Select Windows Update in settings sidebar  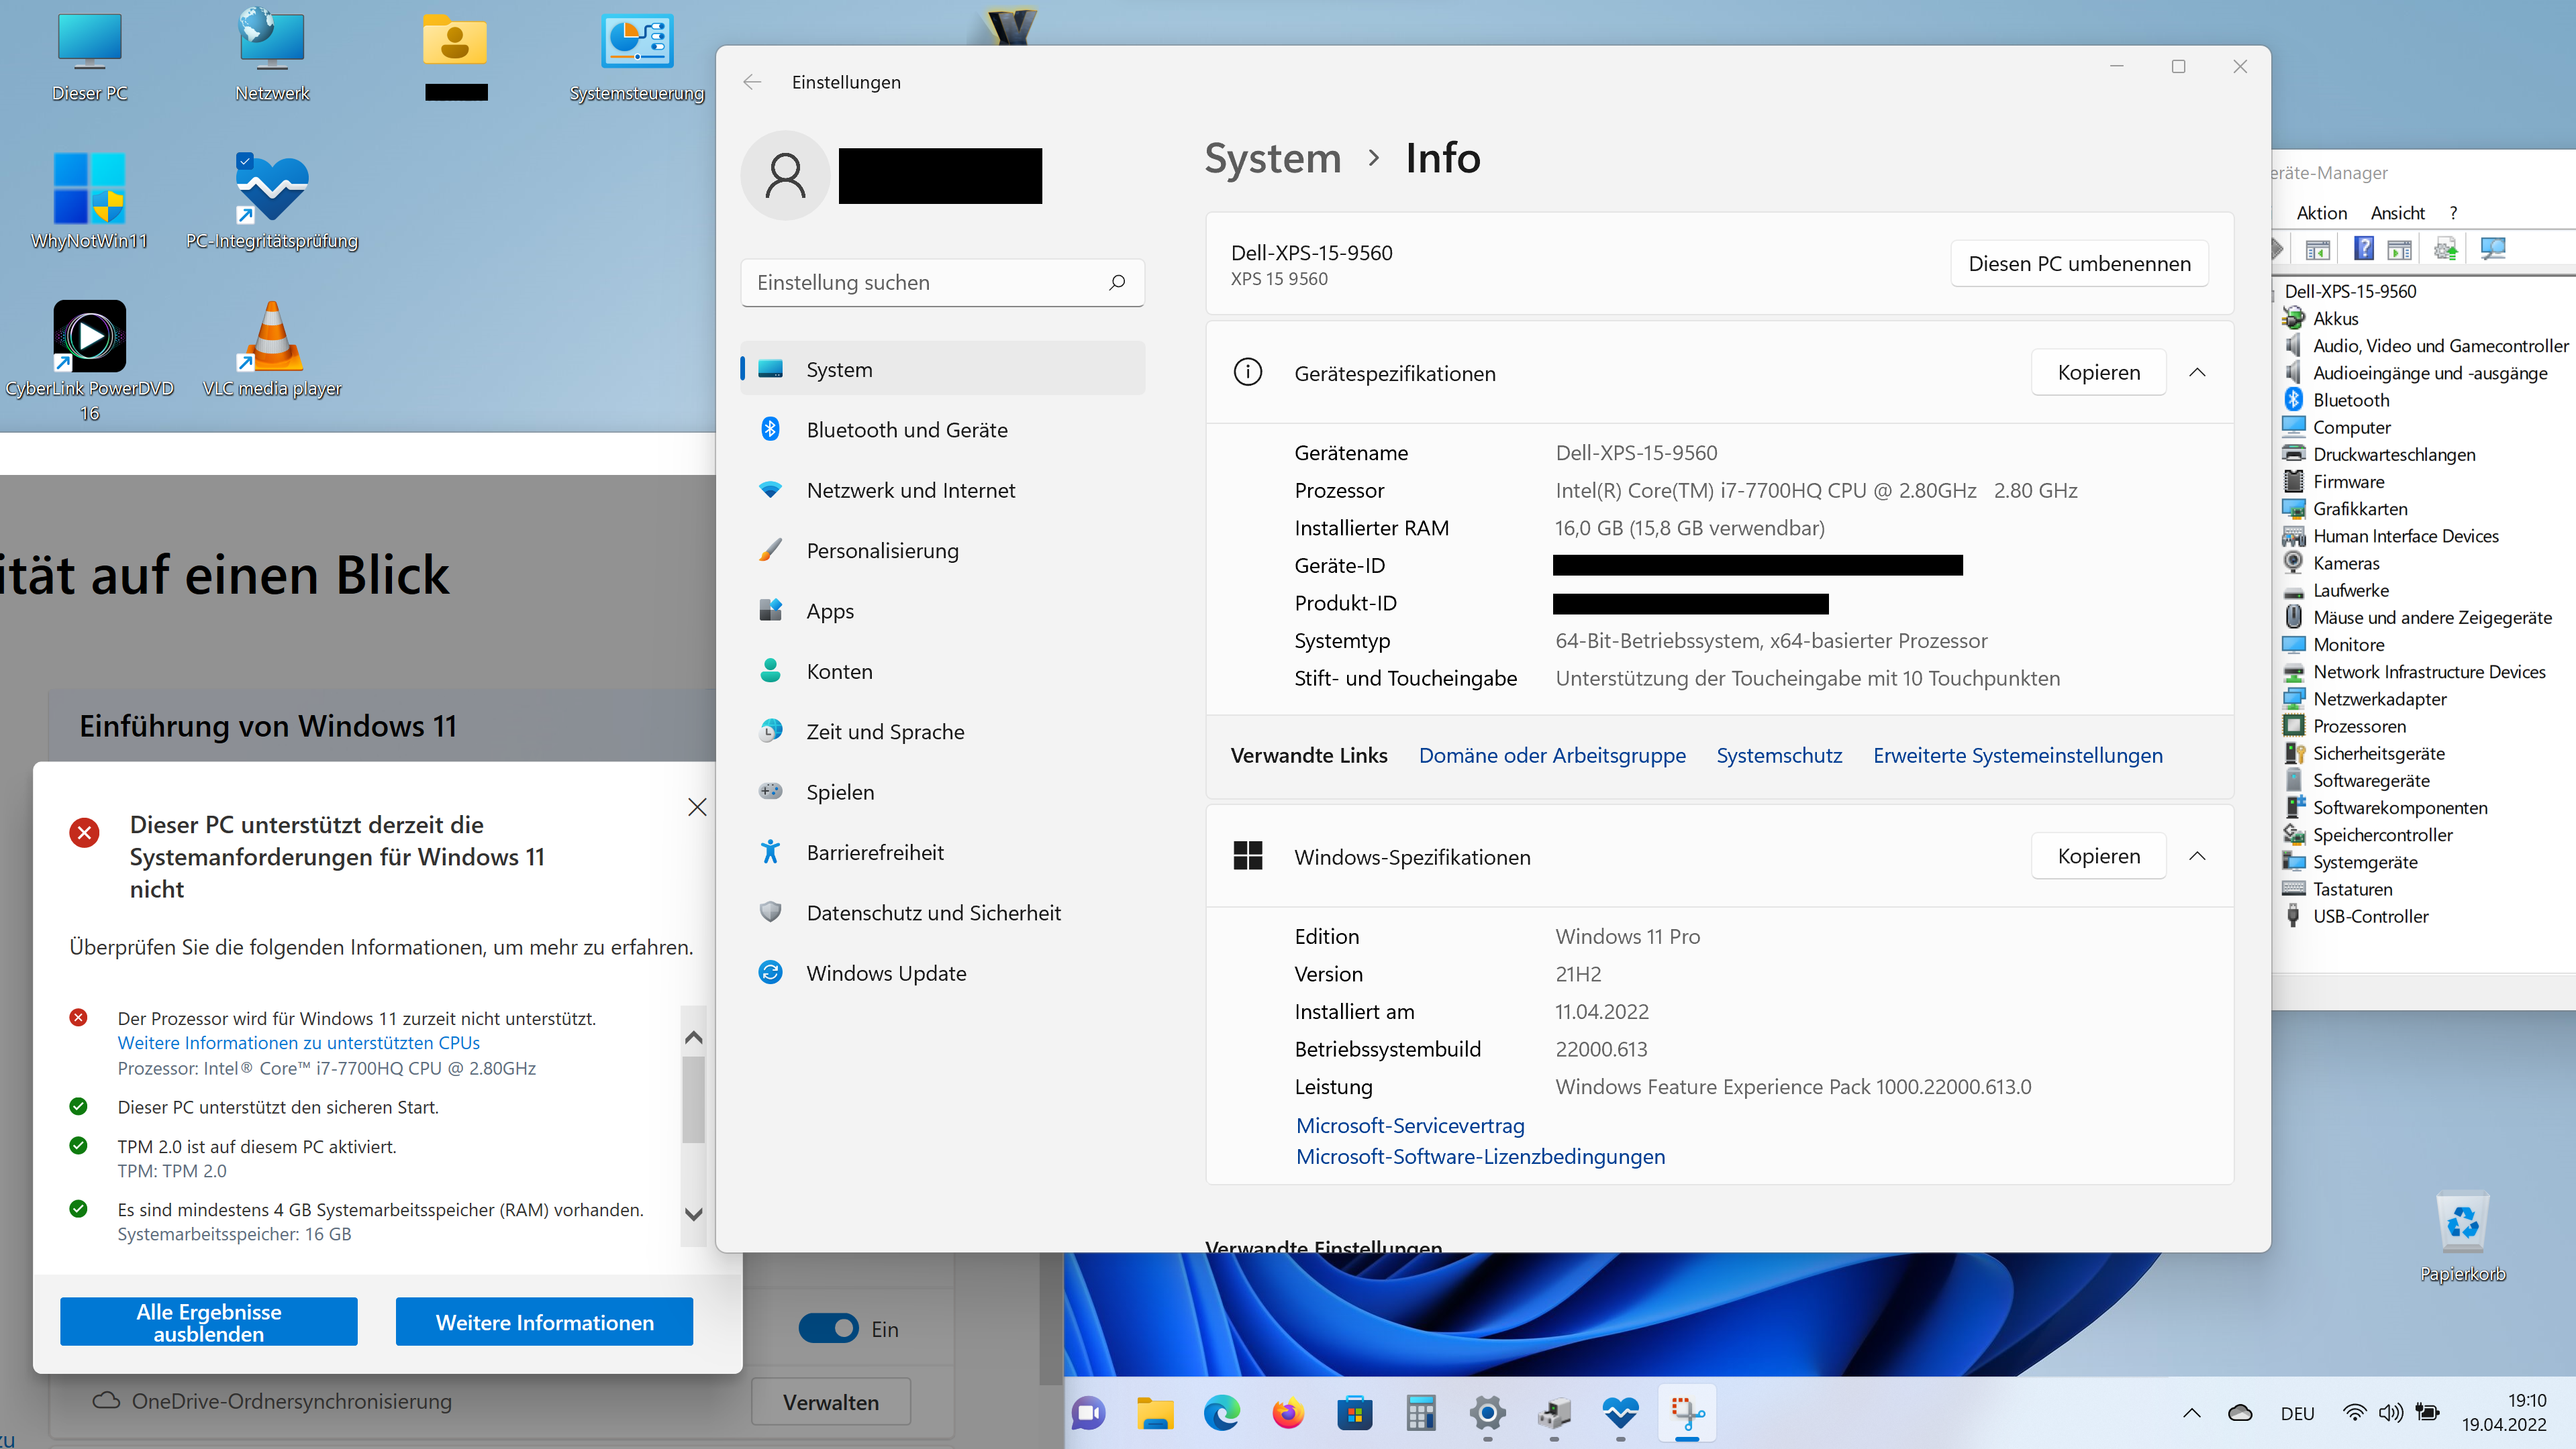(886, 972)
